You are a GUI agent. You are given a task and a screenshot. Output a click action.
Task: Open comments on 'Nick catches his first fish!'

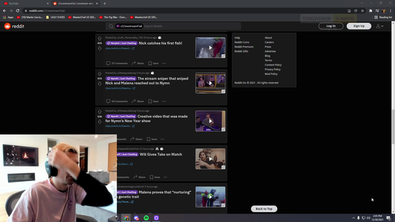coord(117,63)
